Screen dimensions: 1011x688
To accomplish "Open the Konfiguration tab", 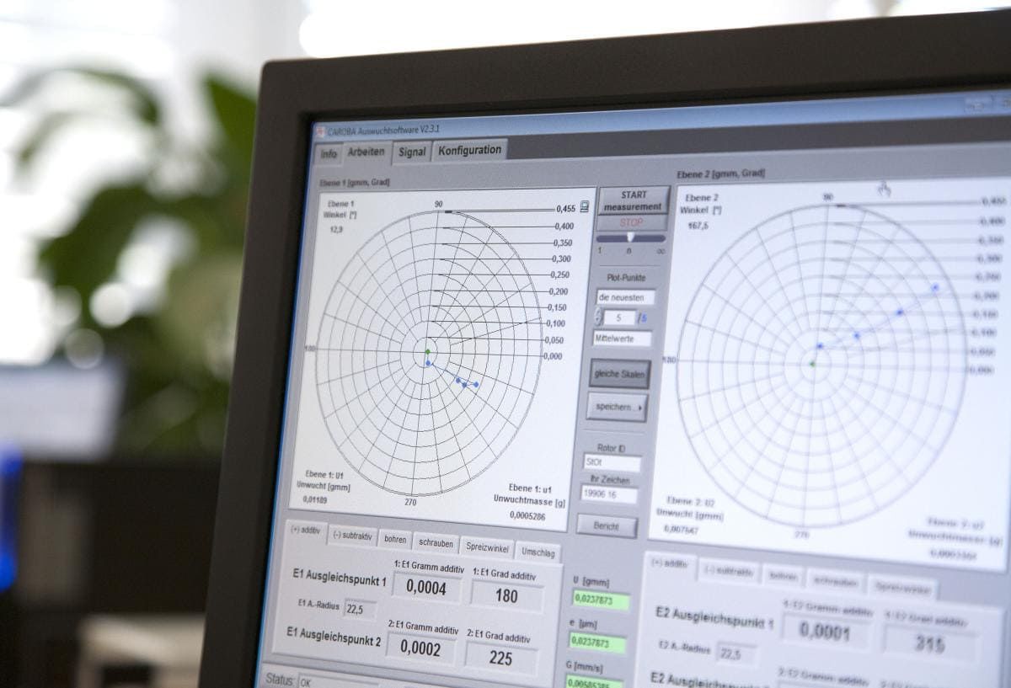I will pyautogui.click(x=468, y=150).
